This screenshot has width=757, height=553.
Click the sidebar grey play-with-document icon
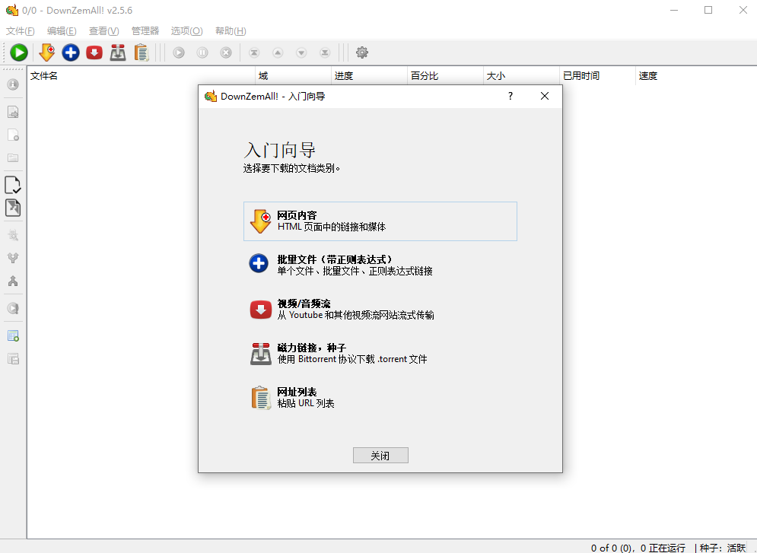(x=13, y=308)
